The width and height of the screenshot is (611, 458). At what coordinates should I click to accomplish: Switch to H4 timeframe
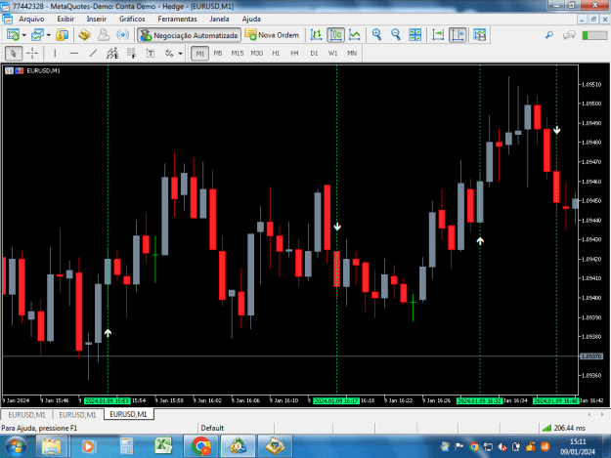[x=294, y=54]
